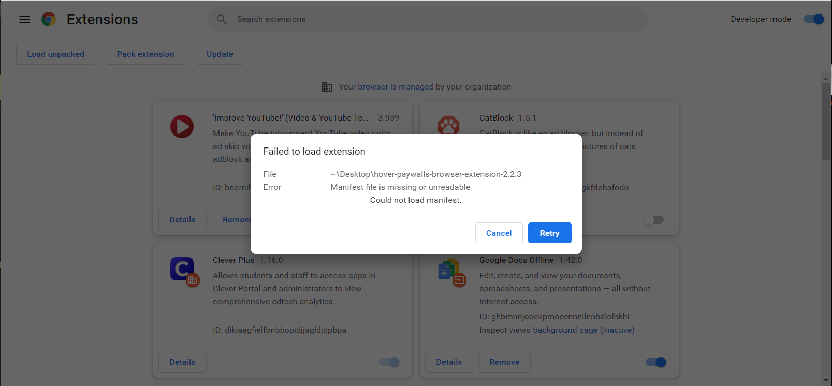Click the CatBlock paw icon
The height and width of the screenshot is (386, 832).
tap(449, 125)
